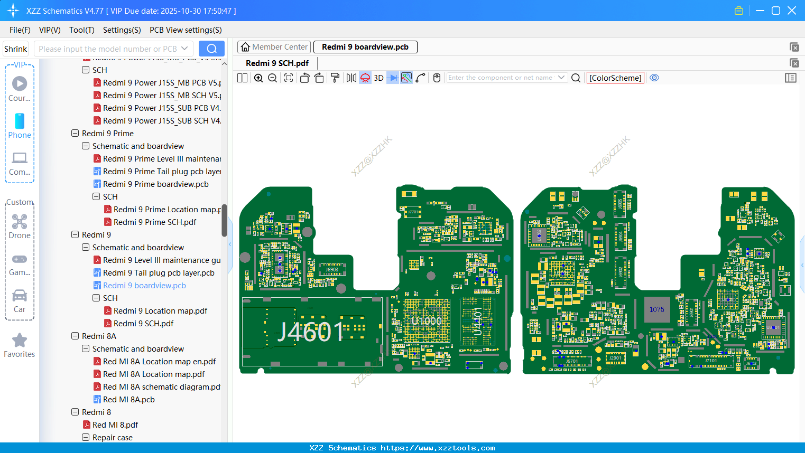Rotate the board clockwise
Screen dimensions: 805x453
[x=319, y=78]
